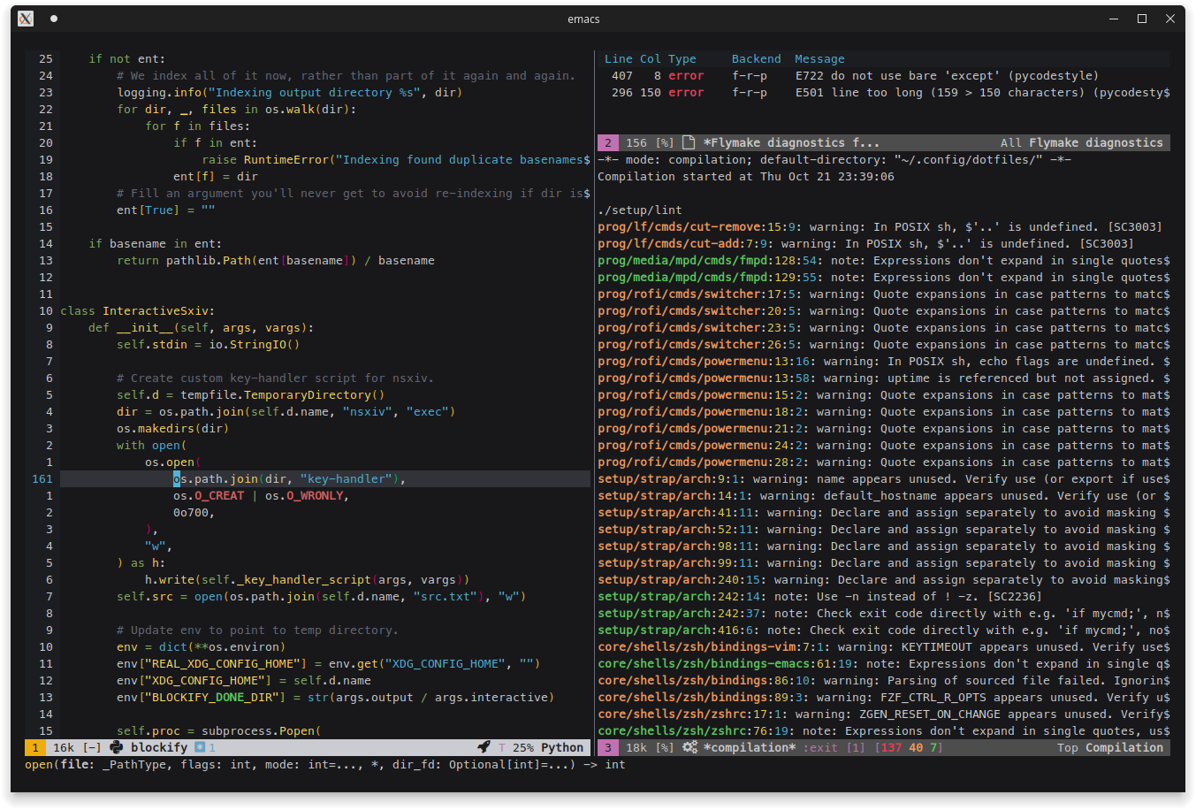Toggle [%] indicator in Flymake diagnostics modeline
Image resolution: width=1196 pixels, height=810 pixels.
coord(665,142)
